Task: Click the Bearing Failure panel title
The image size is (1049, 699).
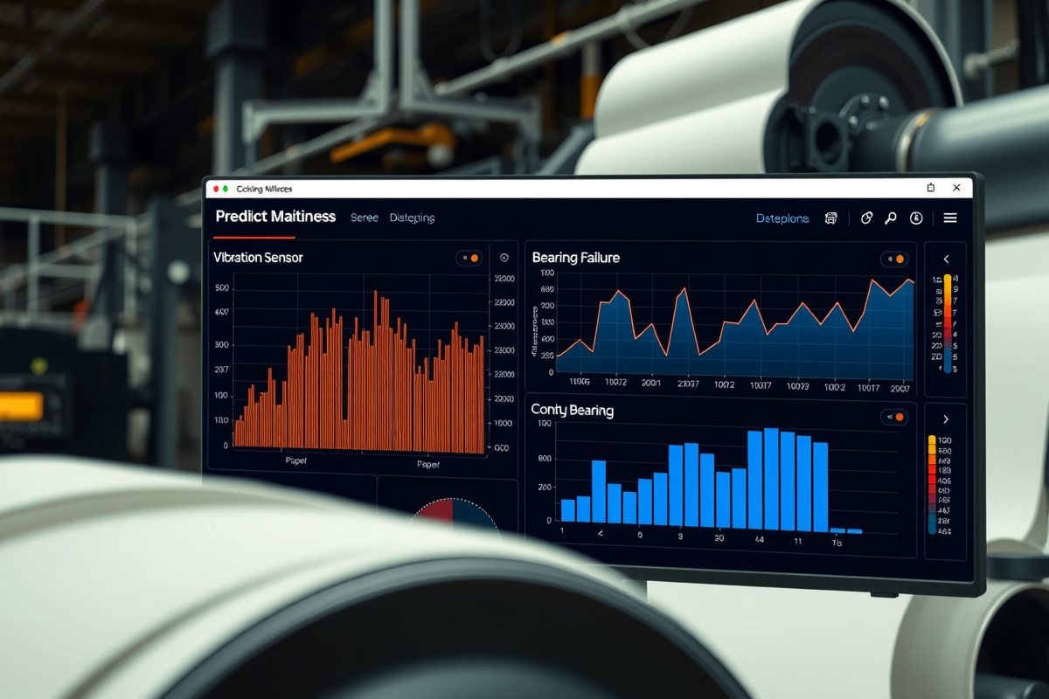Action: [x=578, y=258]
